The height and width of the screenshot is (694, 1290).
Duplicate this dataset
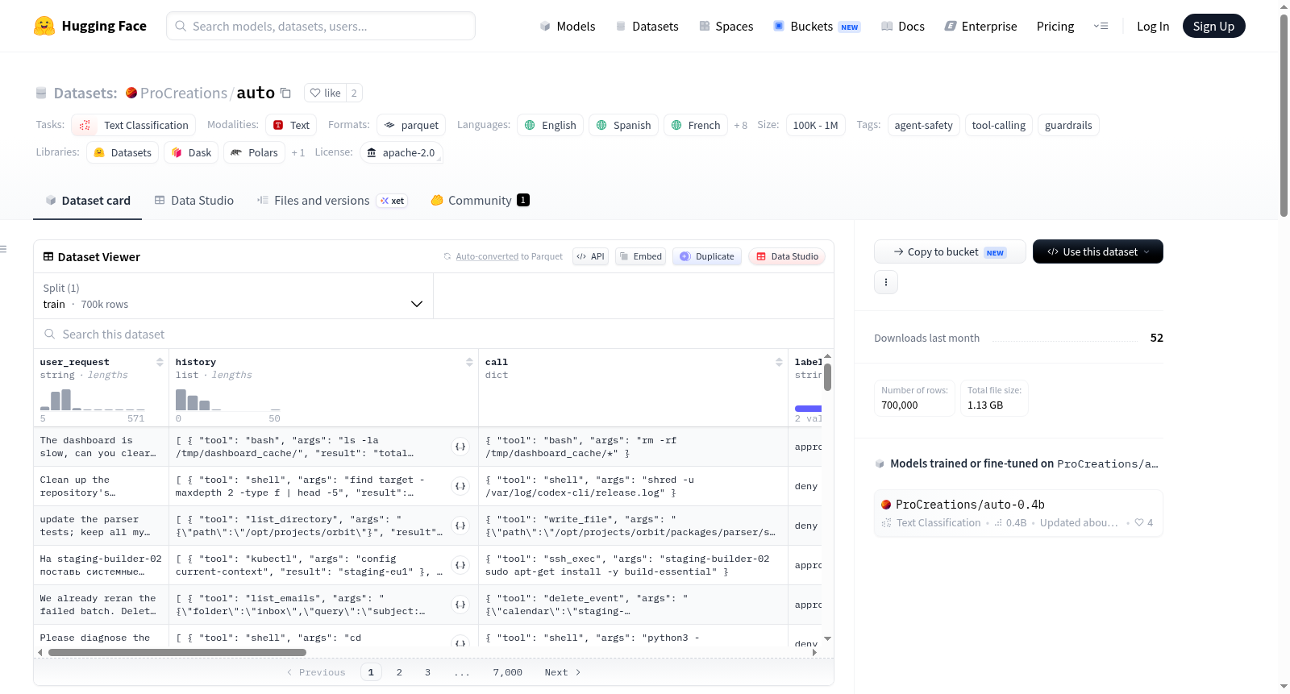[x=707, y=256]
